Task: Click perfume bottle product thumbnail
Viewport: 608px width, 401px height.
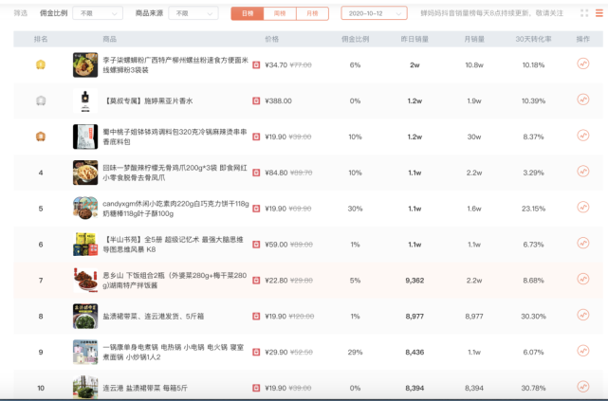Action: [85, 100]
